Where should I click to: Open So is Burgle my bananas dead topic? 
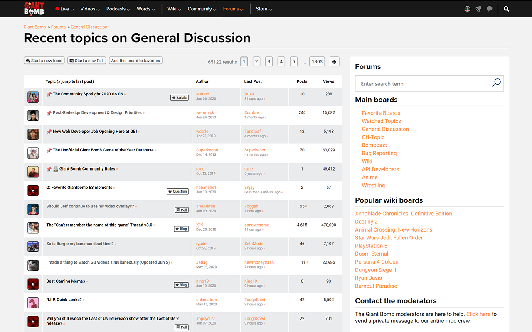click(x=80, y=244)
